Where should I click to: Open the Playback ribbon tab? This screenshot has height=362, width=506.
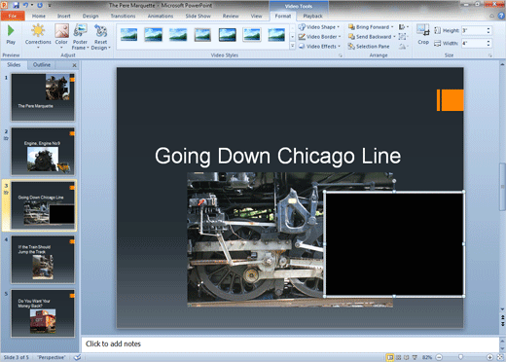coord(312,16)
